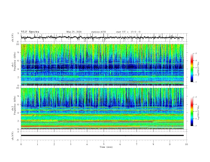This screenshot has height=162, width=210.
Task: Click the "10" kHz tick of ch.1 spectrogram
Action: (x=17, y=44)
